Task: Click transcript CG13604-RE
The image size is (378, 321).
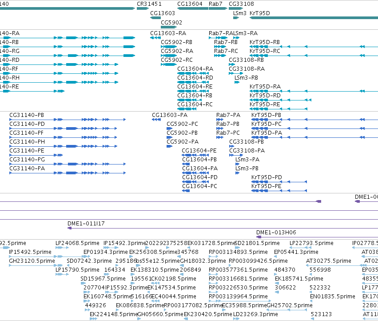Action: (x=193, y=91)
